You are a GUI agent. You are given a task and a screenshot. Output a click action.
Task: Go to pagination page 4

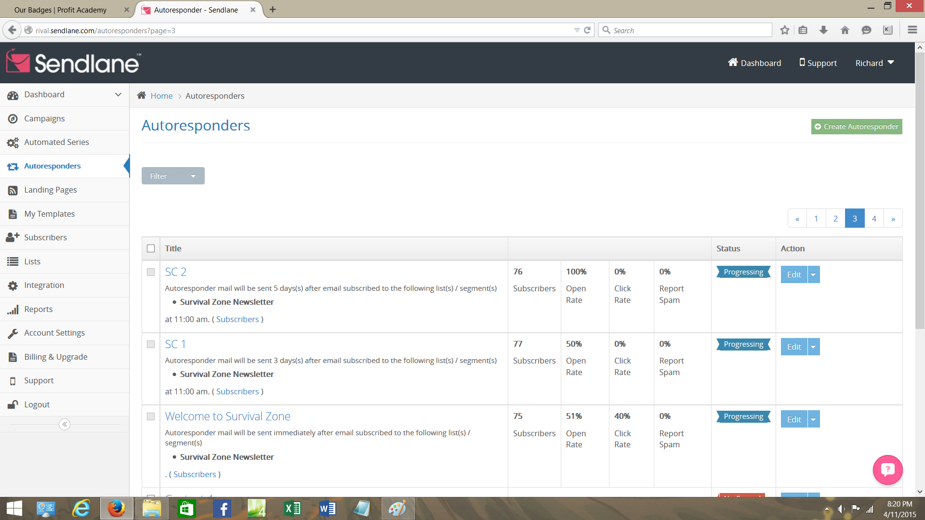[x=873, y=218]
